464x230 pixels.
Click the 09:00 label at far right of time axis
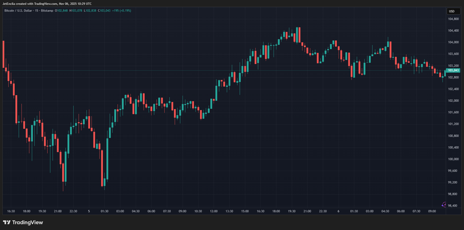coord(432,211)
